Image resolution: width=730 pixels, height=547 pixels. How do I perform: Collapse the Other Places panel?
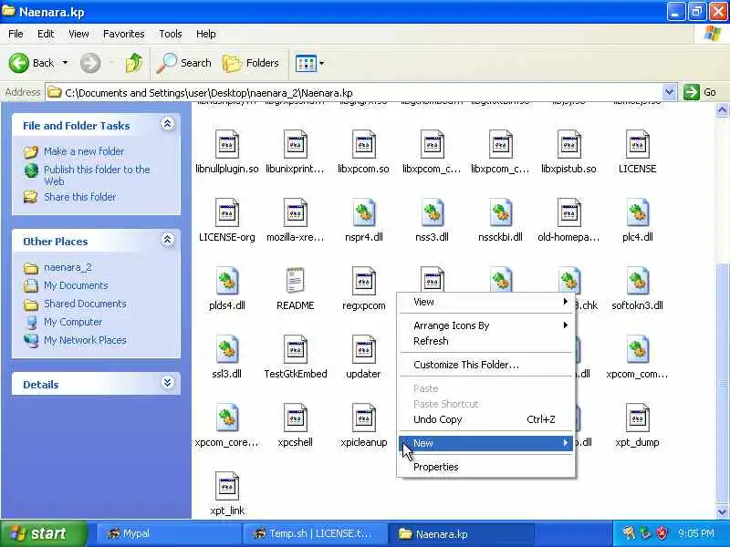168,240
